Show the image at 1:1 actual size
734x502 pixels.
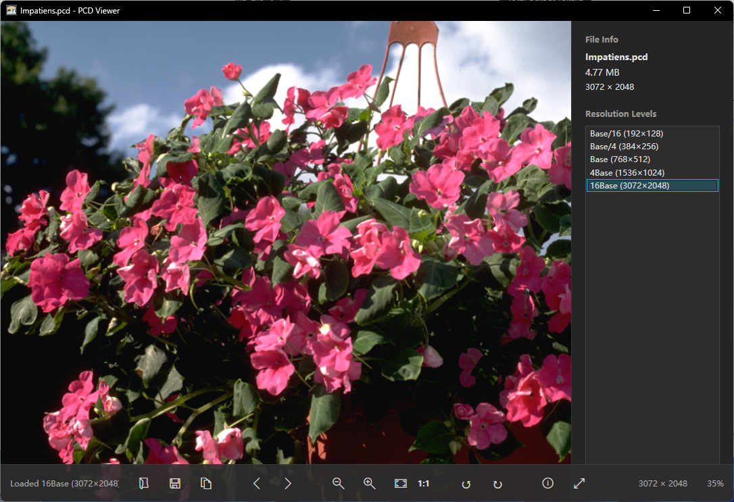424,483
